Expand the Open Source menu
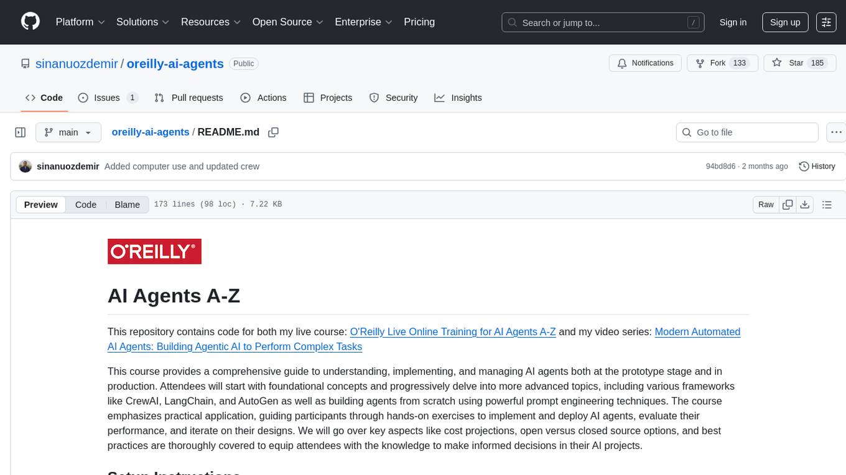The height and width of the screenshot is (475, 846). 288,22
